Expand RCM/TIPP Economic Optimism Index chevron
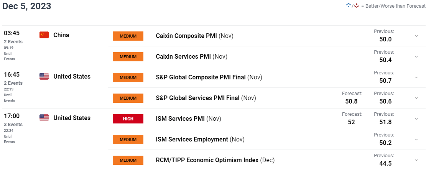Image resolution: width=426 pixels, height=171 pixels. pyautogui.click(x=416, y=160)
